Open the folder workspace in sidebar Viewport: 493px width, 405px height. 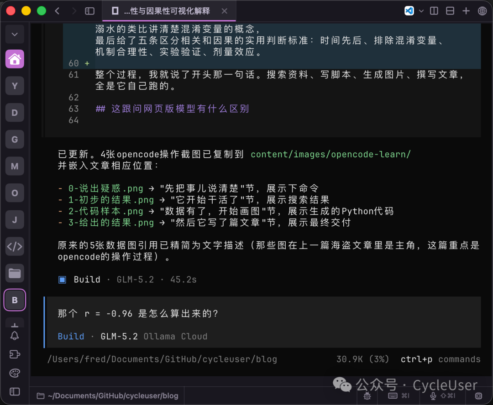15,273
